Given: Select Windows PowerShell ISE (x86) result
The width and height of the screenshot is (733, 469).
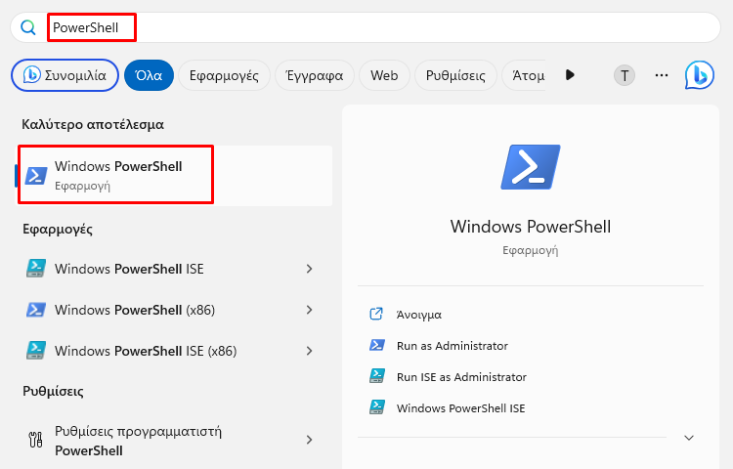Looking at the screenshot, I should 174,351.
